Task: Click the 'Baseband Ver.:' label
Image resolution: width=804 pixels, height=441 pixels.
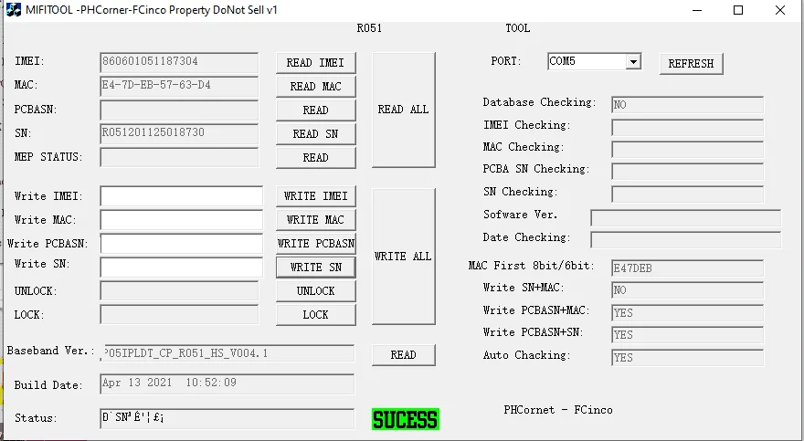Action: tap(51, 351)
